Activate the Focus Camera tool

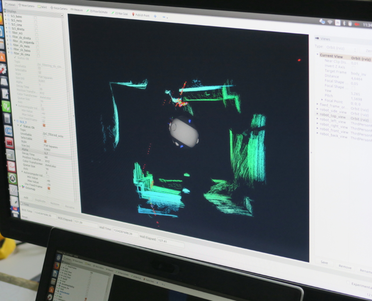coord(59,8)
